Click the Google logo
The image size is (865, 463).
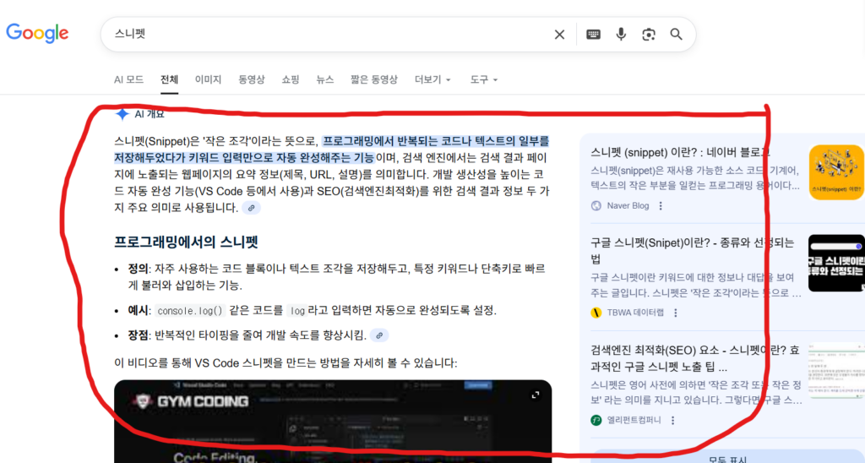tap(37, 34)
